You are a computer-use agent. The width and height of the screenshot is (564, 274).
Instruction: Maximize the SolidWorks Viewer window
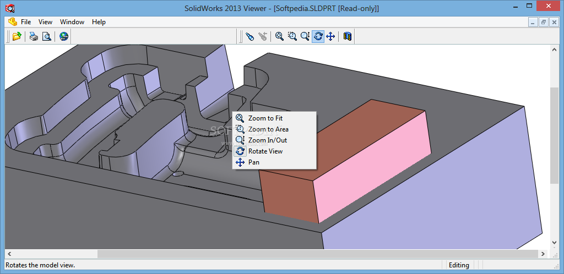coord(529,6)
